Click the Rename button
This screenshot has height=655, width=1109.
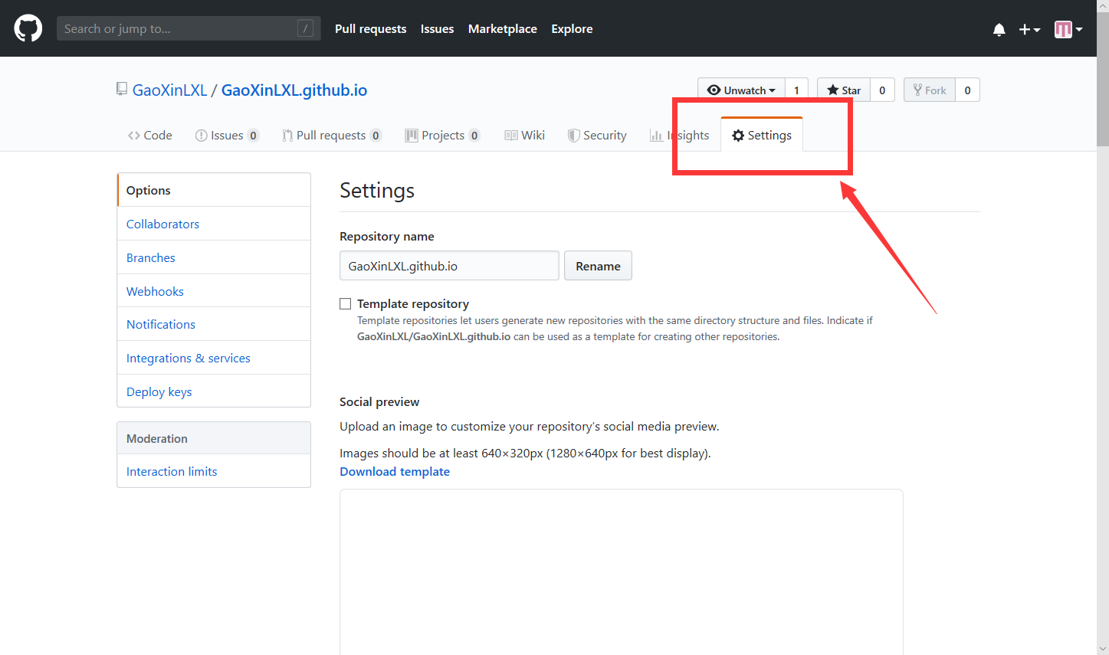pos(598,266)
